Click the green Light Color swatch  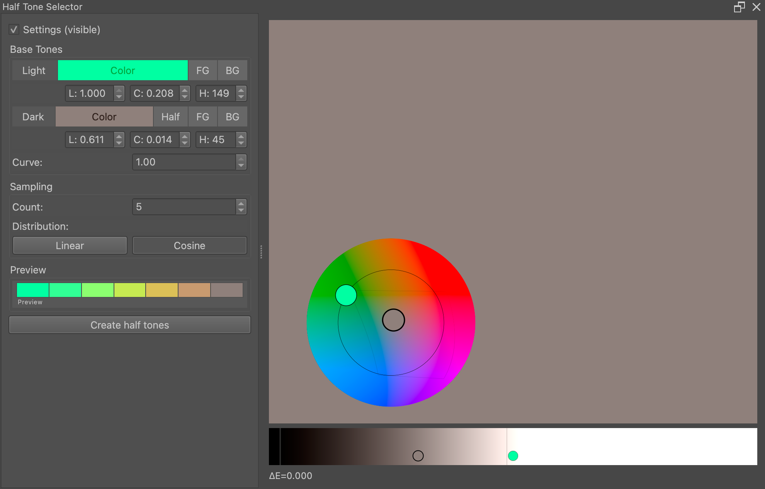(122, 71)
